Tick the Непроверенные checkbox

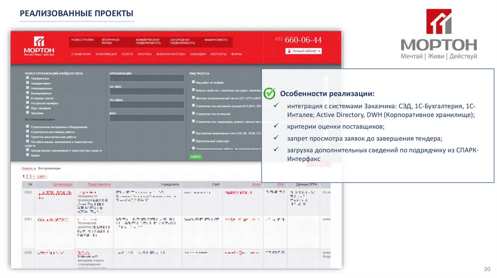click(x=28, y=88)
